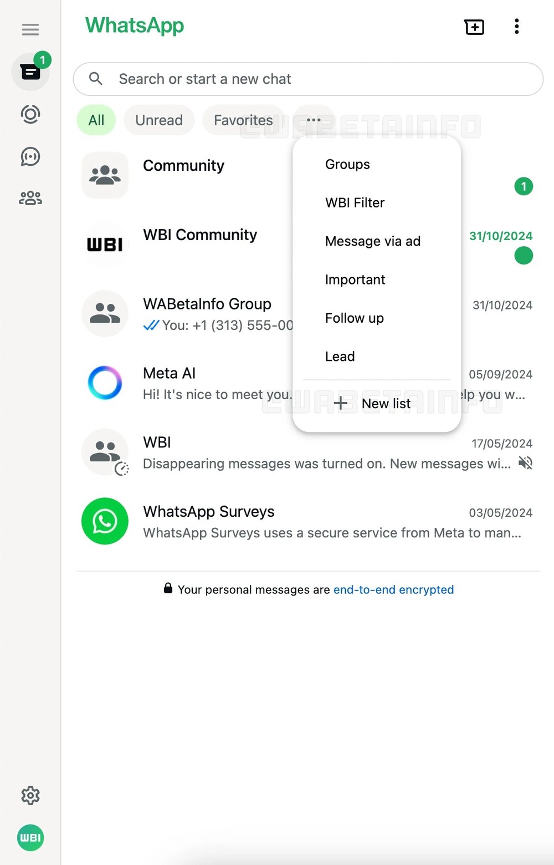The width and height of the screenshot is (554, 865).
Task: Click the WhatsApp Surveys message preview
Action: pos(332,533)
